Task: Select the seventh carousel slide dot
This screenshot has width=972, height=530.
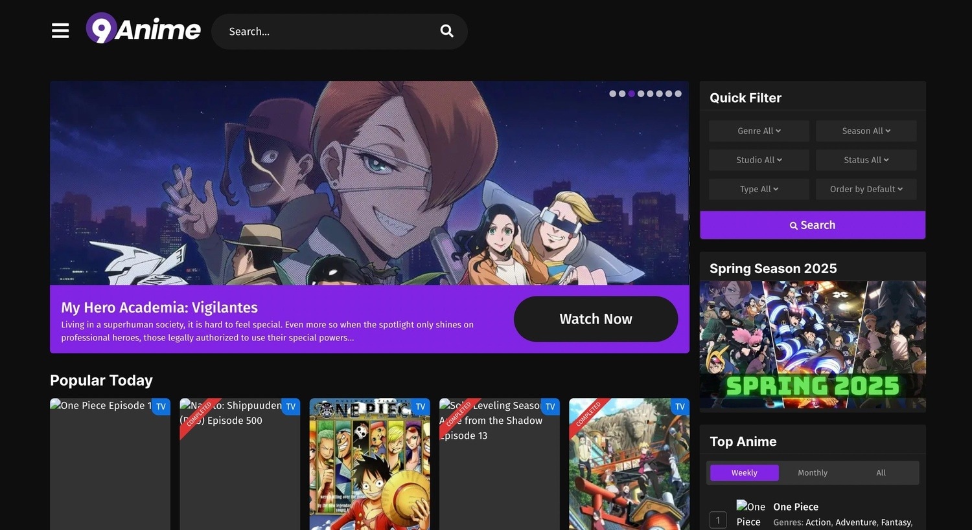Action: pos(669,94)
